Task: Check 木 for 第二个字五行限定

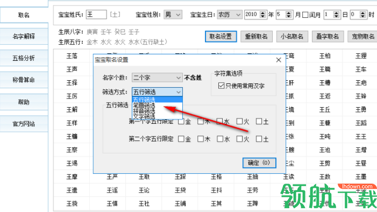Action: 201,139
